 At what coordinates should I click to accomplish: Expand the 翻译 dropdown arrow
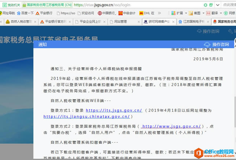point(221,13)
